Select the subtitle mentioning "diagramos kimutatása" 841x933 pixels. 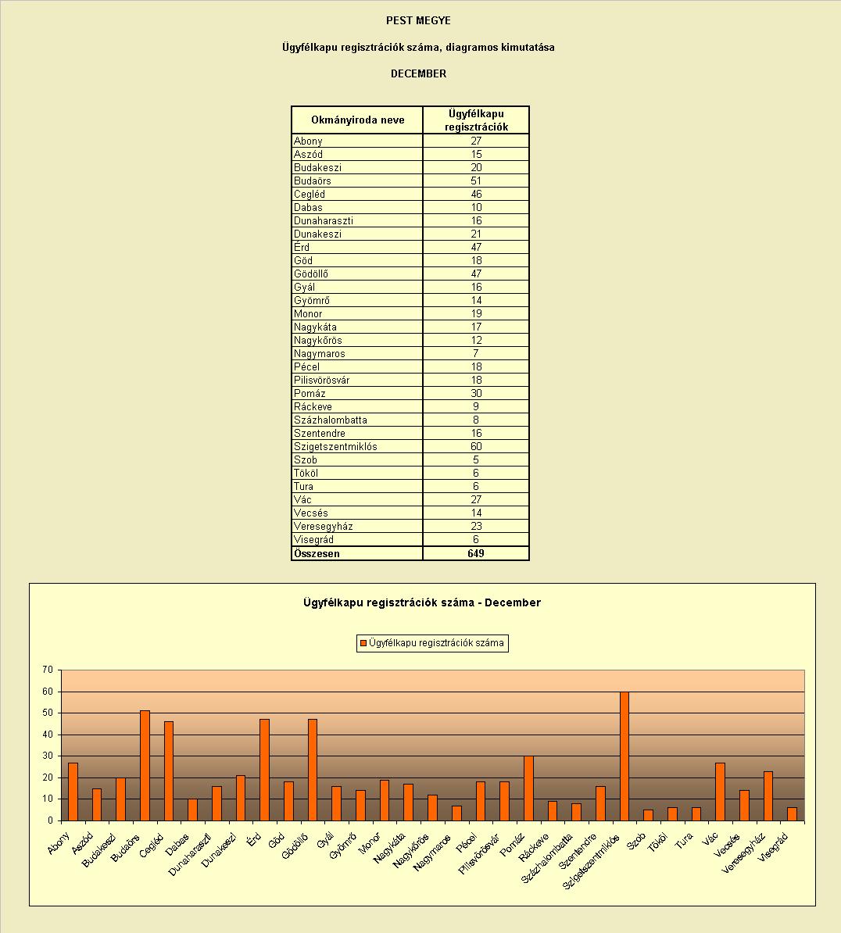coord(418,47)
